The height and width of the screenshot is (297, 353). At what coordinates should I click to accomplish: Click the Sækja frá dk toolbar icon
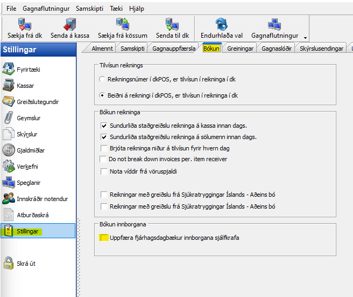(x=24, y=24)
